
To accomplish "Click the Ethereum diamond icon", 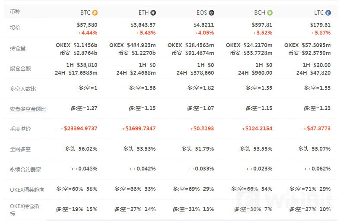I will coord(153,13).
